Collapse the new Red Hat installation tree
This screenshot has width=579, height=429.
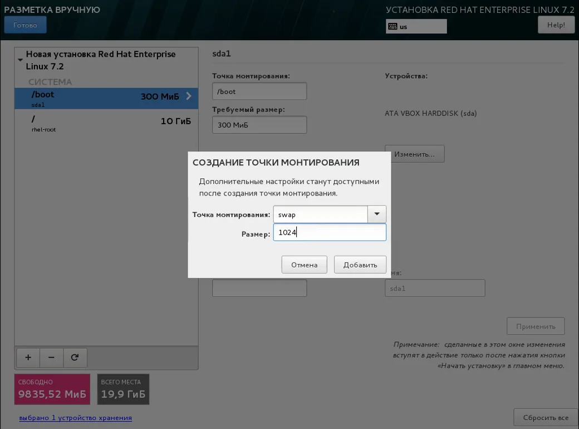click(20, 60)
